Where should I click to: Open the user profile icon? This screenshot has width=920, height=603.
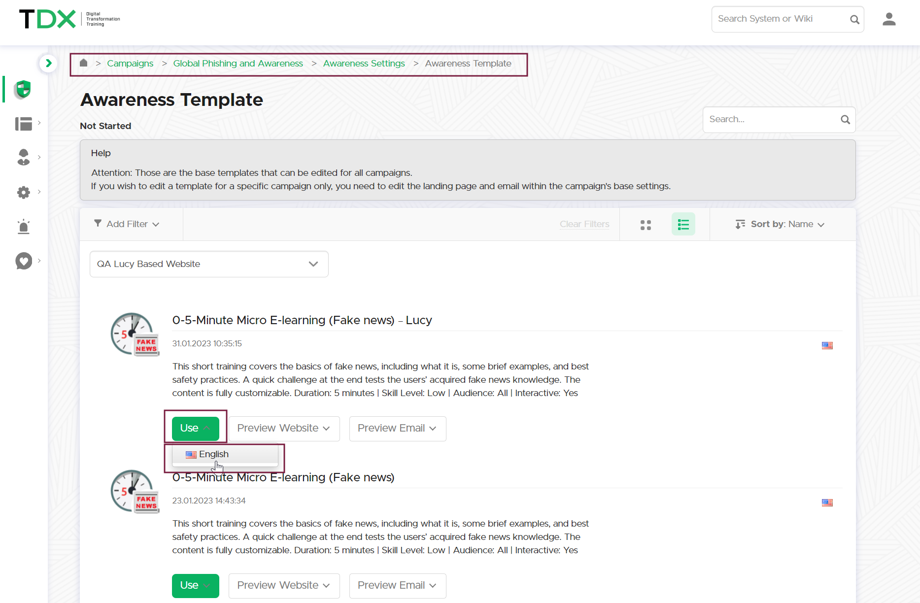click(888, 19)
